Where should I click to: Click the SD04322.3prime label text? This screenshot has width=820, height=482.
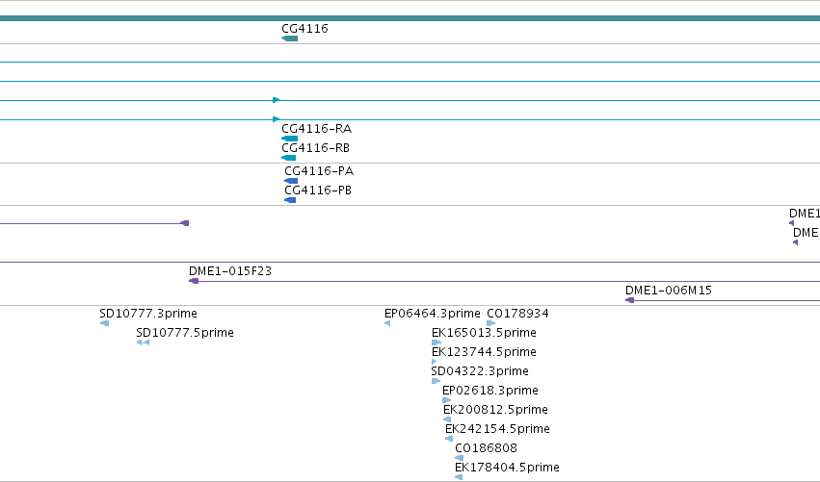[480, 371]
